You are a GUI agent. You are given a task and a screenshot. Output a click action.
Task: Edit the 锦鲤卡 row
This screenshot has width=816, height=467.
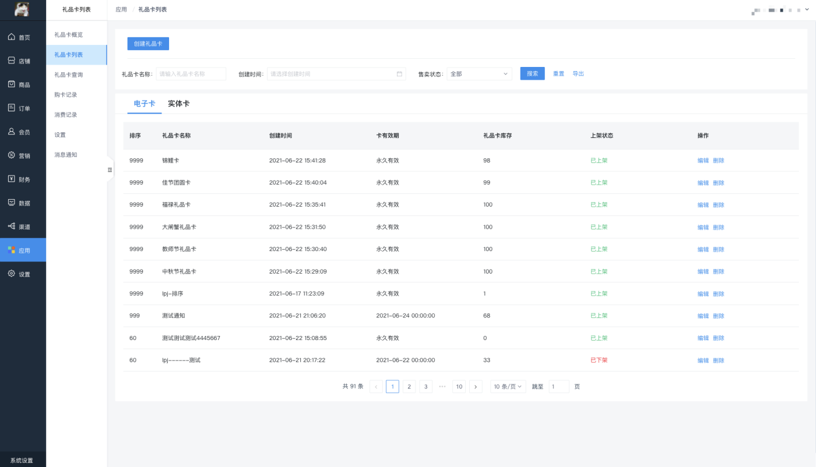click(x=704, y=161)
